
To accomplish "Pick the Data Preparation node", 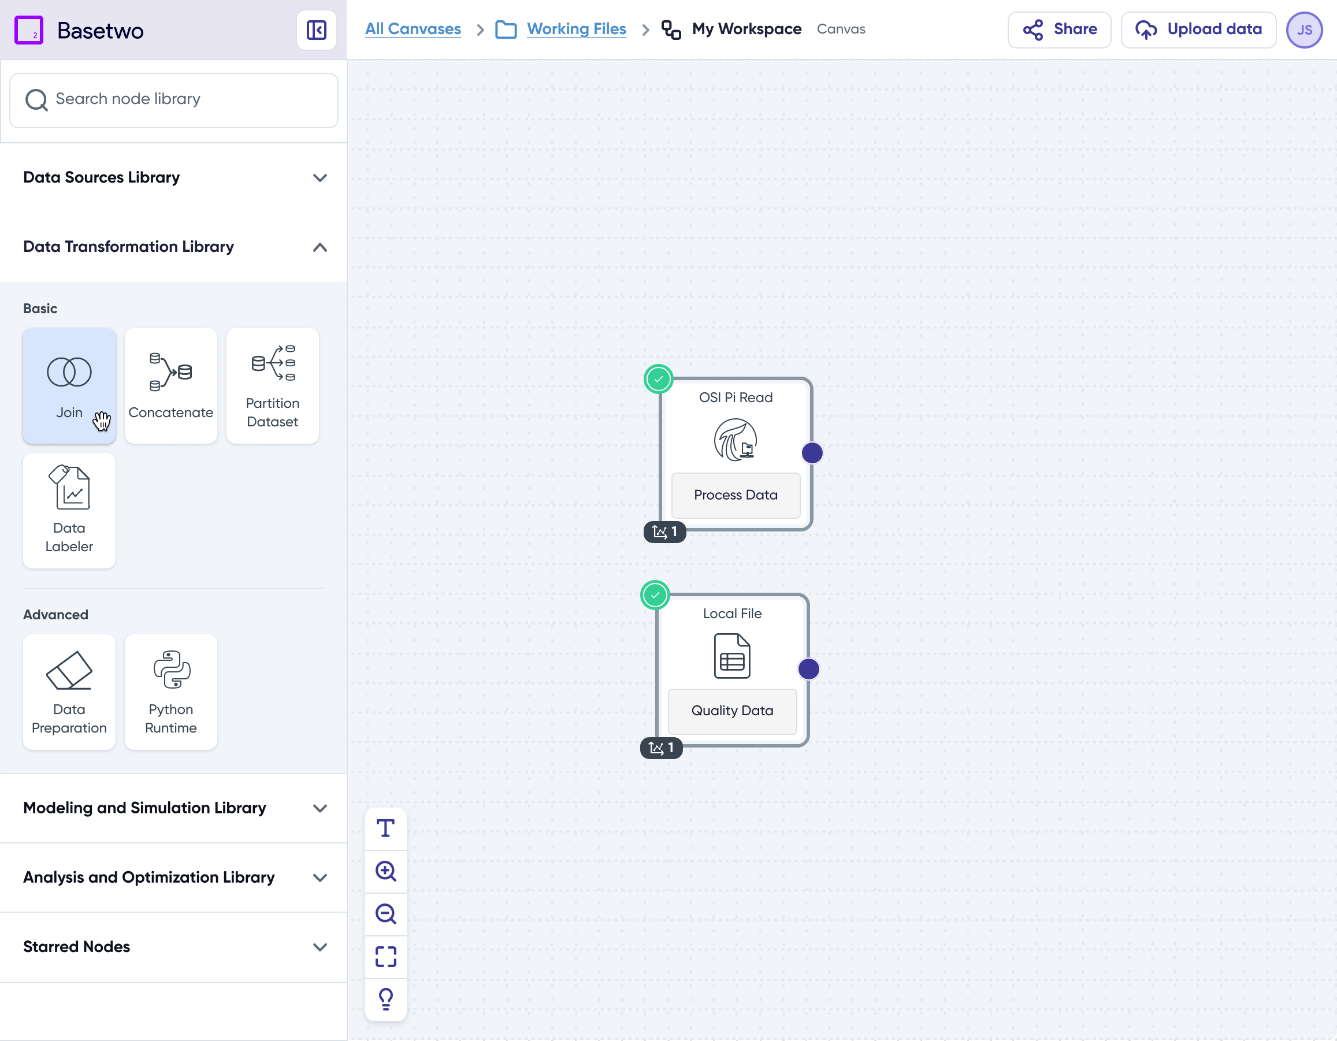I will point(69,691).
